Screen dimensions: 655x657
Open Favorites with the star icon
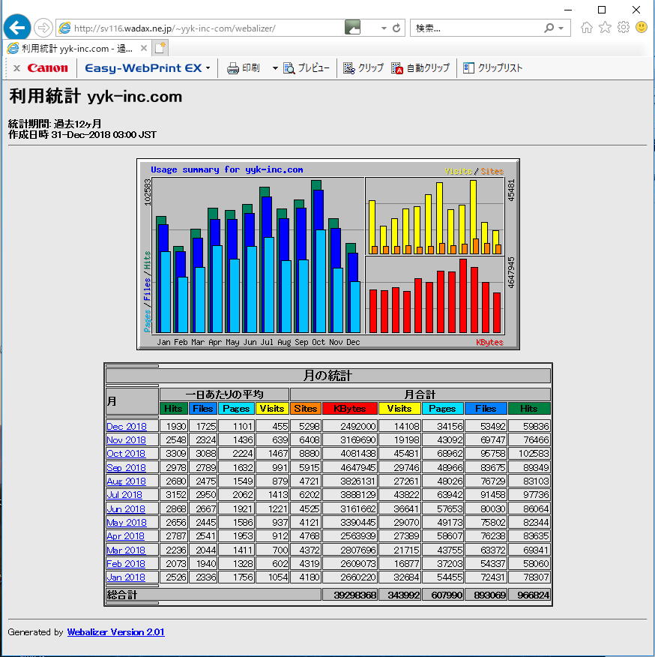tap(605, 28)
